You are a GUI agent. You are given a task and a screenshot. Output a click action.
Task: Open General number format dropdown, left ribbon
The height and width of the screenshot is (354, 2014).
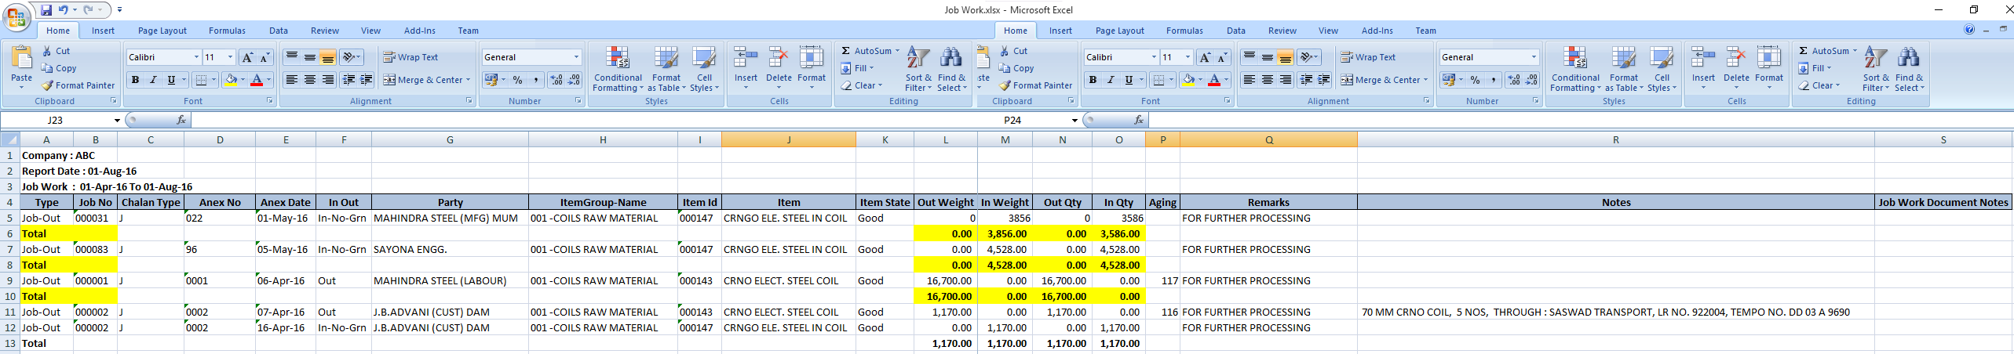point(576,57)
